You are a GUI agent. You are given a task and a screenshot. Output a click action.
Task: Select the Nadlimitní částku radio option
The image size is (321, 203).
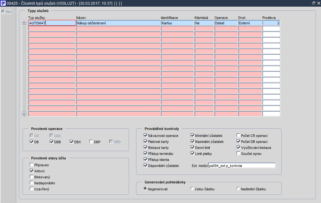tap(238, 189)
